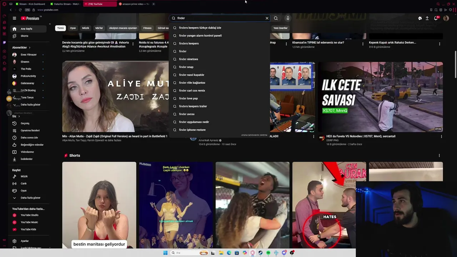Clear the search box with X
The image size is (457, 257).
(267, 18)
